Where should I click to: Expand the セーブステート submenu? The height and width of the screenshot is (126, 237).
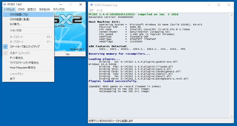pyautogui.click(x=28, y=42)
